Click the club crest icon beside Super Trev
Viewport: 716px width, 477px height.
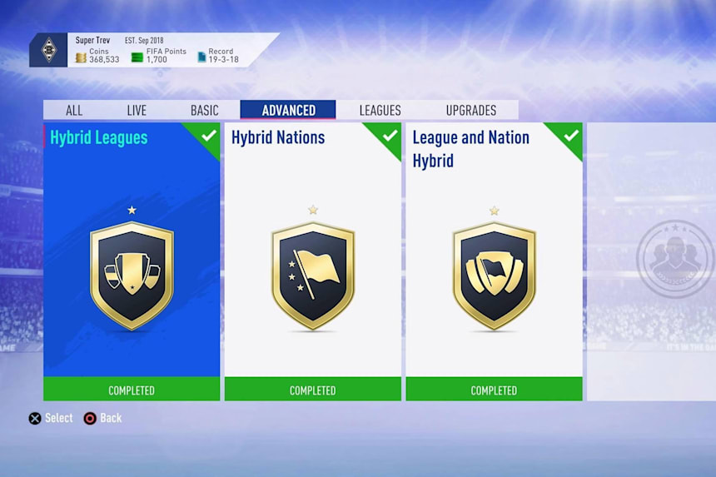[x=49, y=50]
